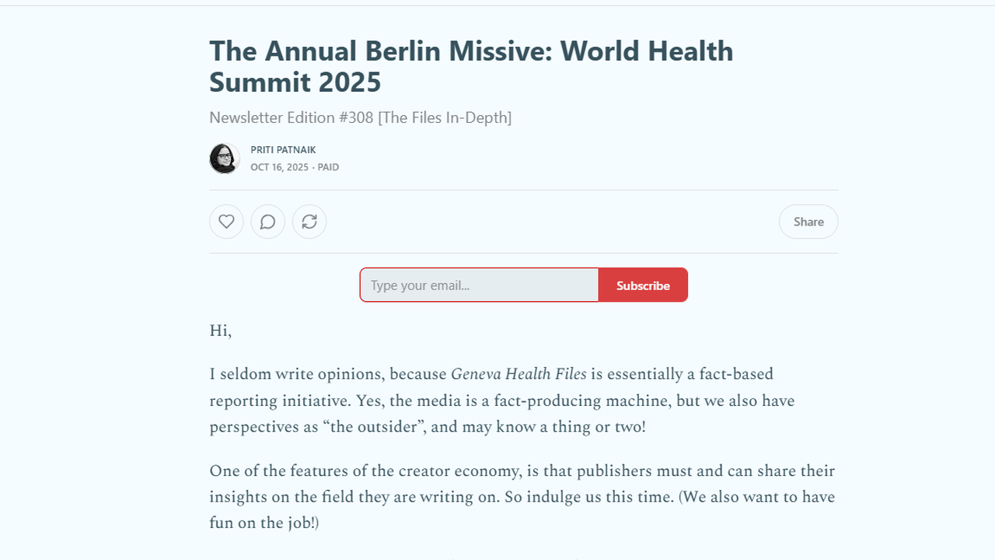This screenshot has width=995, height=560.
Task: Like the post with the heart icon
Action: 226,222
